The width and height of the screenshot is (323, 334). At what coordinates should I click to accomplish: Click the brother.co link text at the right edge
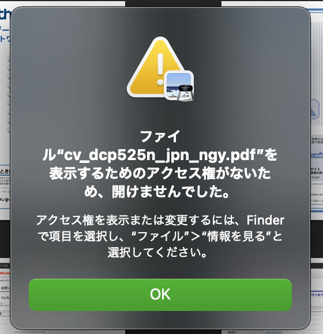tap(317, 194)
